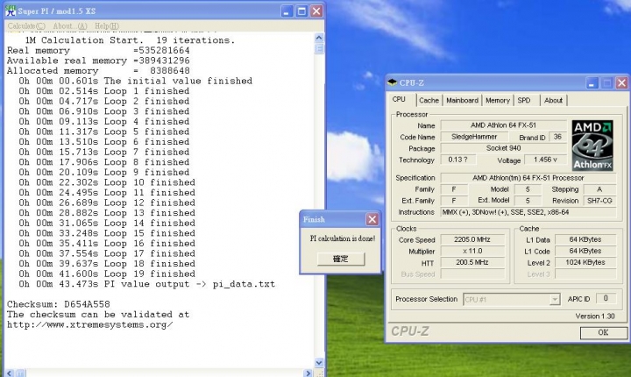Click the Multiplier value 'x 11.0'
This screenshot has width=631, height=377.
tap(472, 251)
